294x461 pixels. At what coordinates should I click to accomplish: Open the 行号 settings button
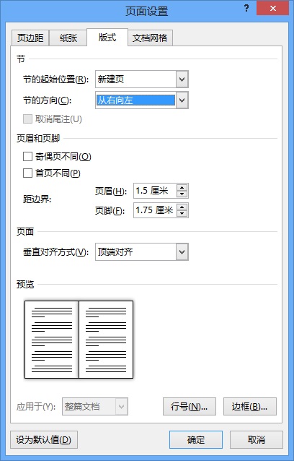pos(190,407)
